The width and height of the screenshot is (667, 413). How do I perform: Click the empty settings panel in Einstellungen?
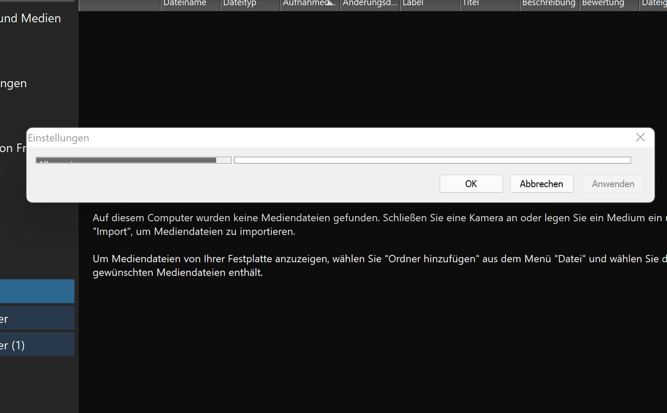432,160
